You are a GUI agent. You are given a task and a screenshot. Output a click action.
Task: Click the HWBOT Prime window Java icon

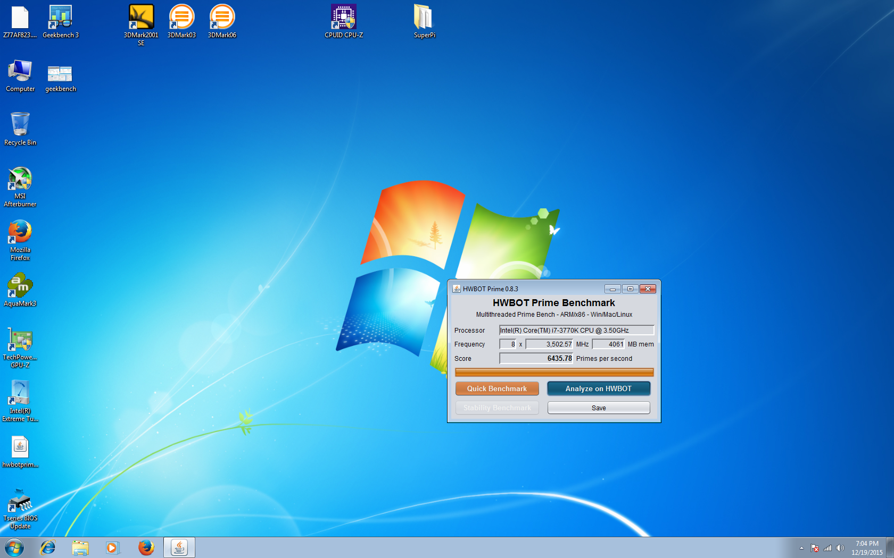457,289
